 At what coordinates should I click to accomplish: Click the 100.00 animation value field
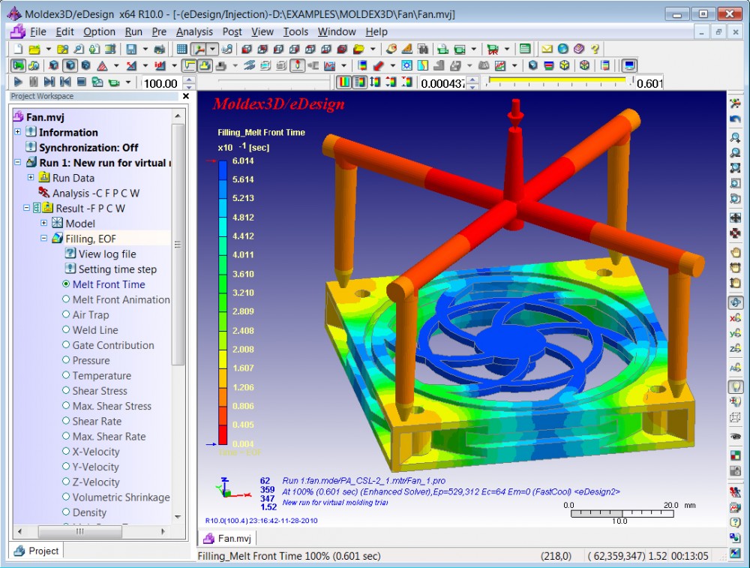(x=162, y=83)
